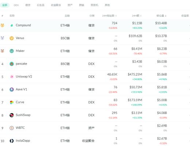The width and height of the screenshot is (190, 146).
Task: Click the BSC链 cell in pancake row
Action: [65, 64]
